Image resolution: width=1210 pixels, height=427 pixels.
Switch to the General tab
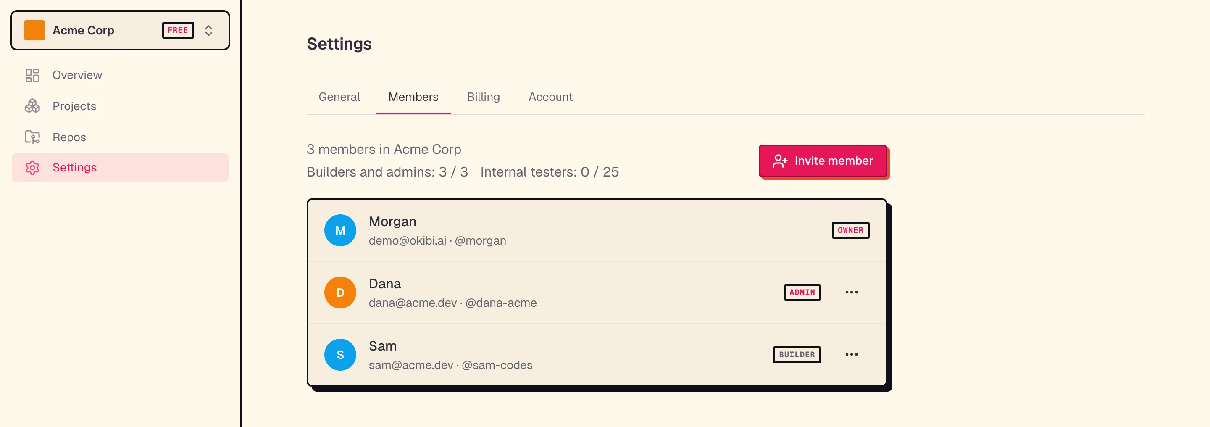339,97
